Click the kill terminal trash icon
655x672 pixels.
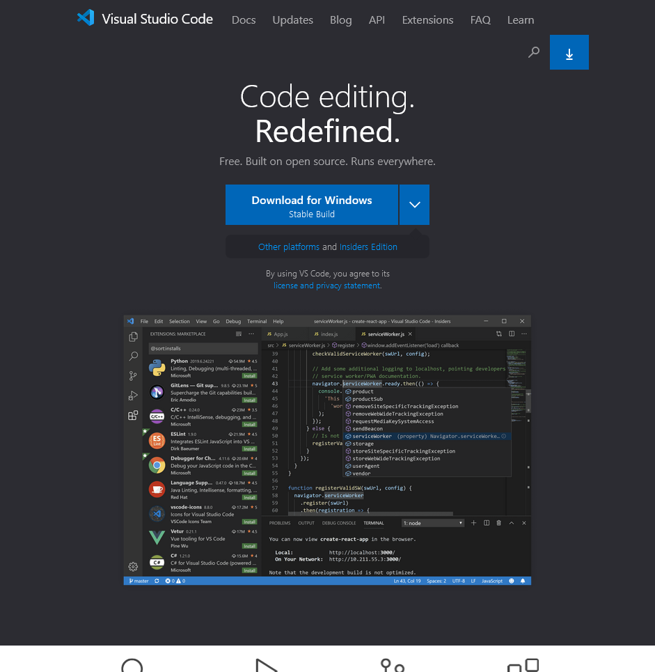[x=498, y=523]
